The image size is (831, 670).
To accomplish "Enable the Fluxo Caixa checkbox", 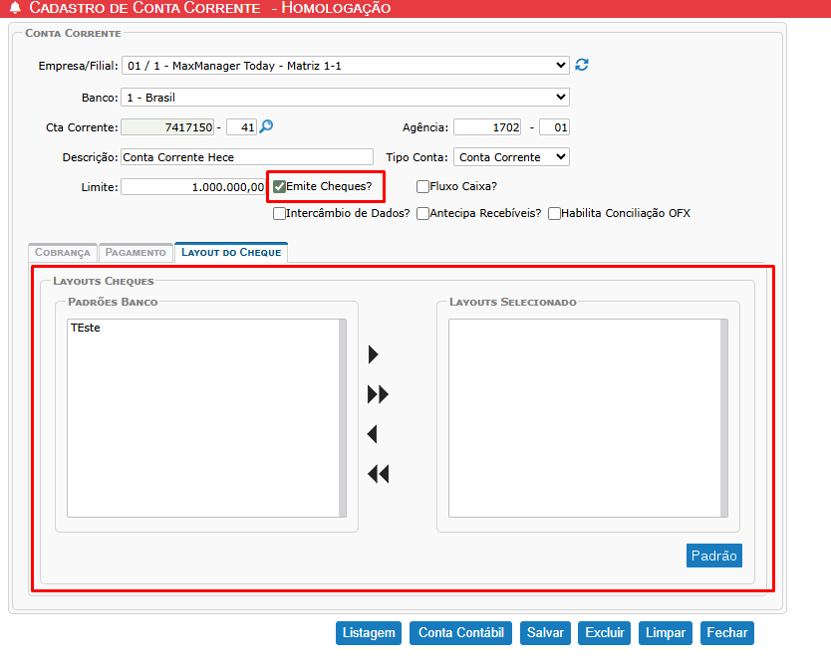I will (423, 186).
